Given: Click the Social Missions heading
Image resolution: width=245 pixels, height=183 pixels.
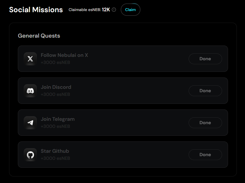Looking at the screenshot, I should pos(36,10).
